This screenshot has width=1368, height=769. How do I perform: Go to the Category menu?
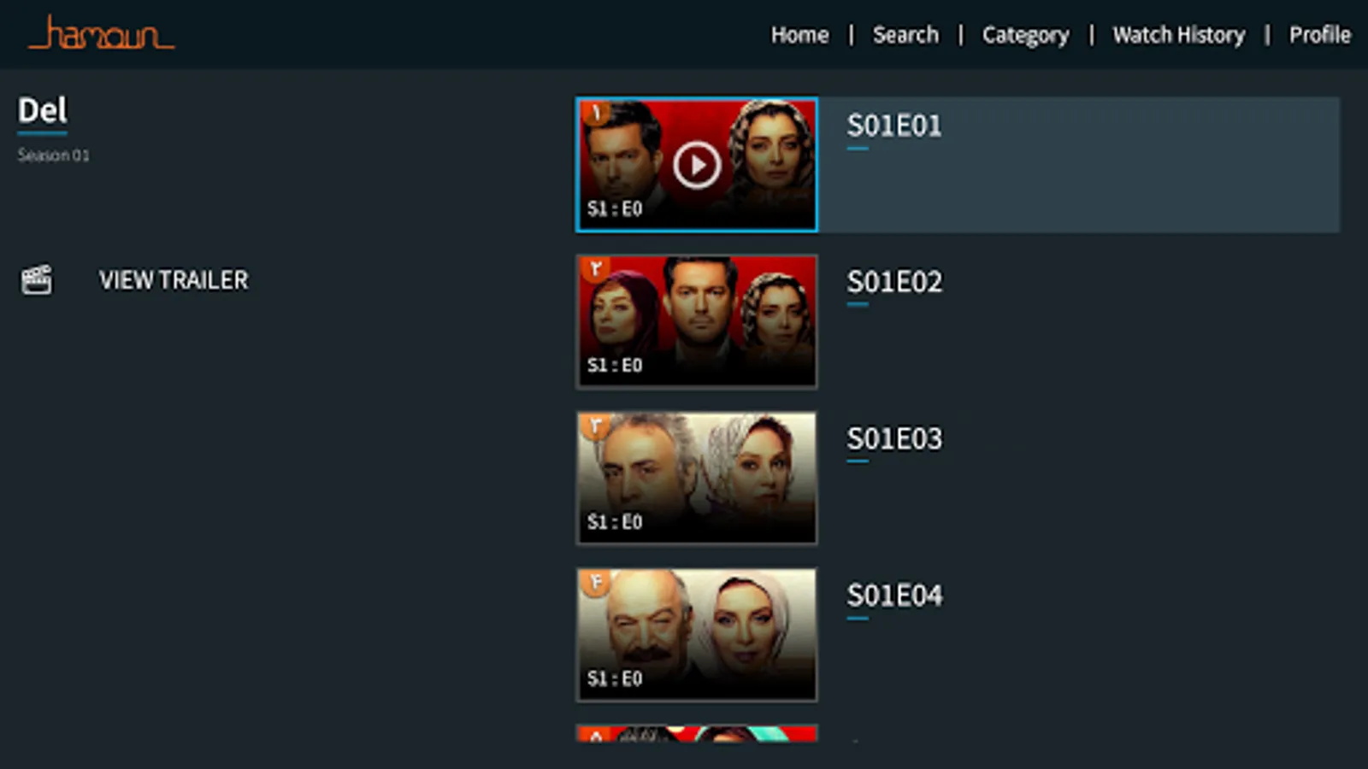coord(1025,36)
